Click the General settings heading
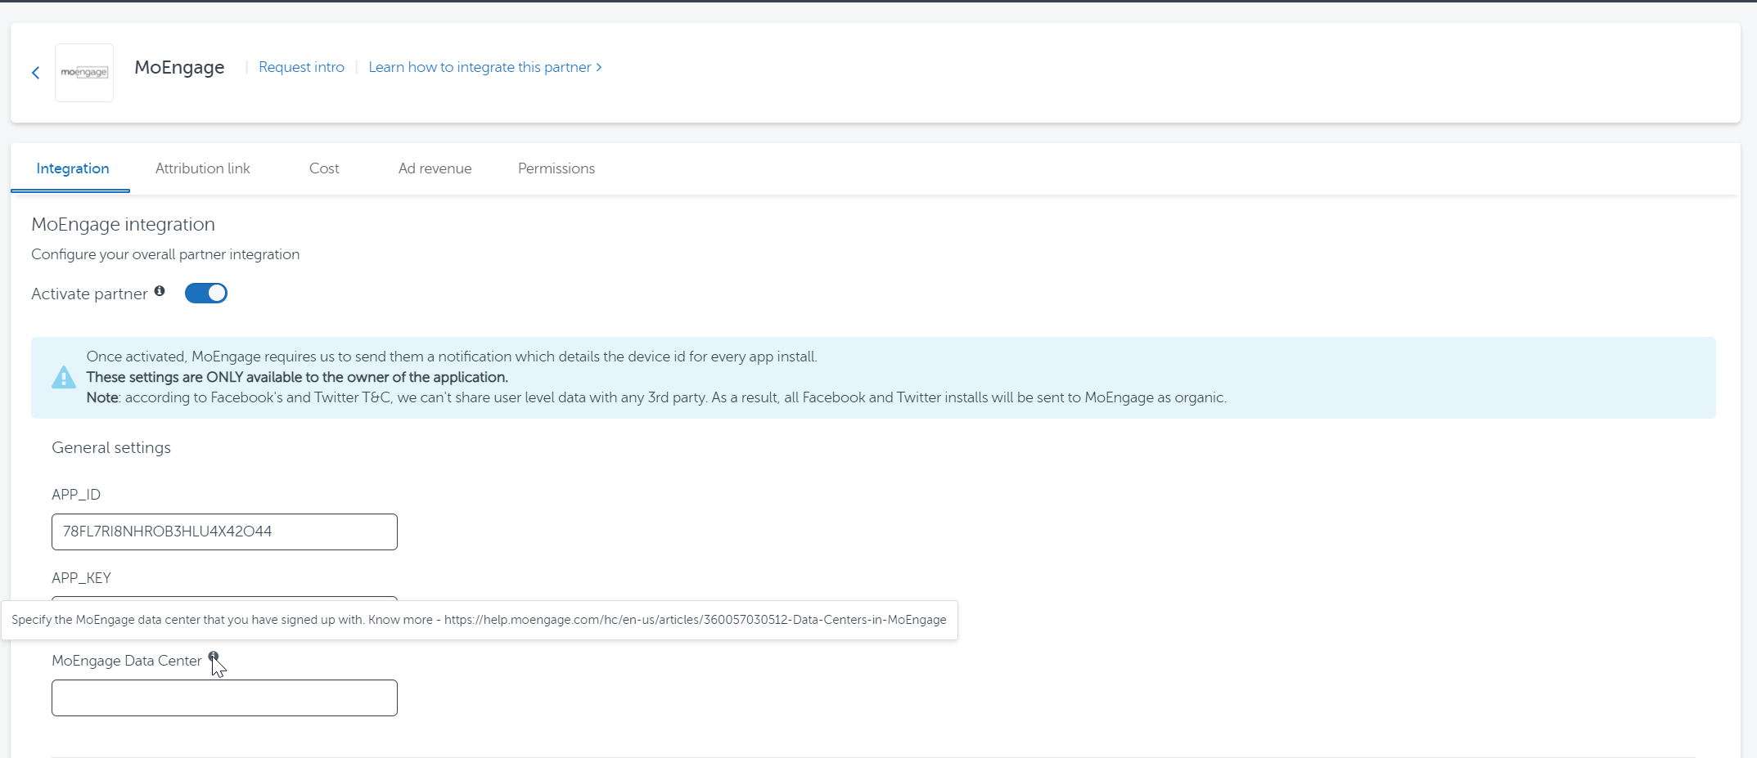1757x758 pixels. tap(111, 447)
